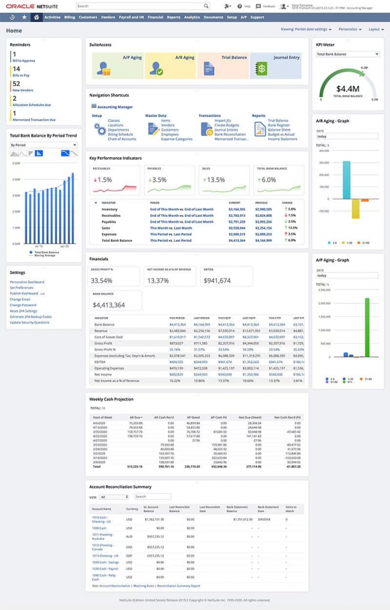This screenshot has width=390, height=610.
Task: Open the Customers menu
Action: point(88,17)
